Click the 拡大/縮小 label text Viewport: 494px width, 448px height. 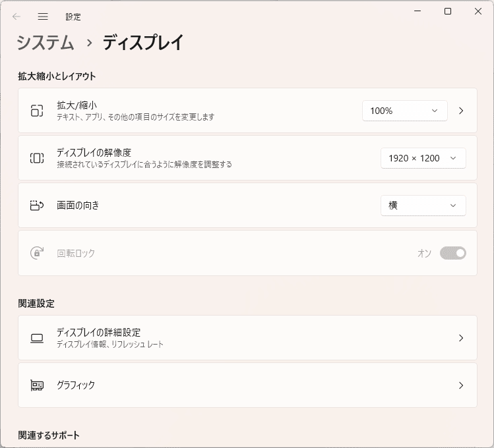pos(77,105)
